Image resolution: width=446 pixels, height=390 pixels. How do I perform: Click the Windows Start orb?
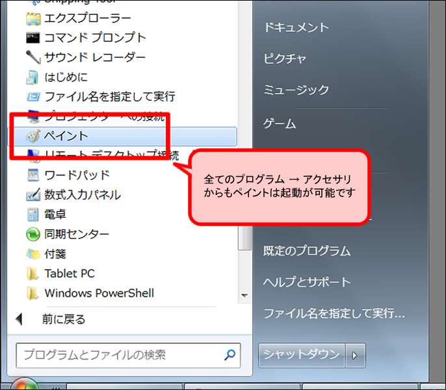point(25,383)
